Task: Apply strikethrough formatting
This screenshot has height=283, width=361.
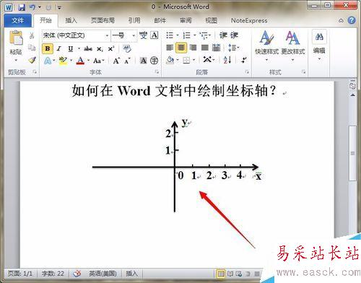Action: tap(88, 49)
